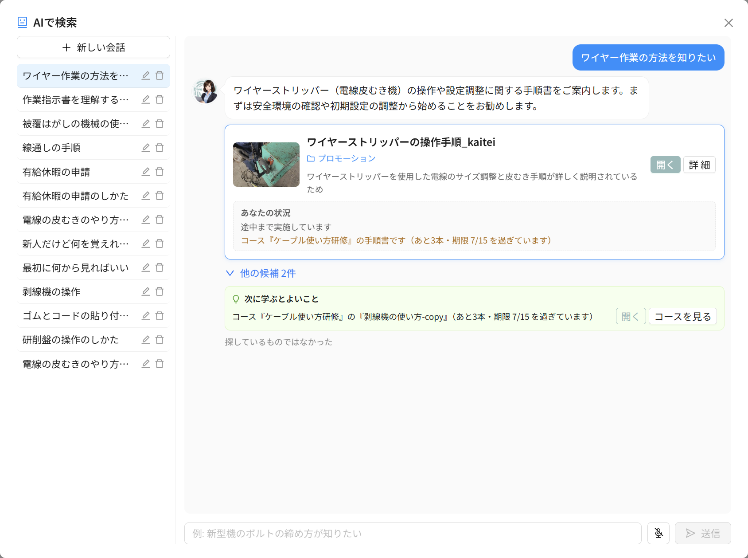Click コースを見る to view the course
The image size is (748, 558).
(683, 316)
